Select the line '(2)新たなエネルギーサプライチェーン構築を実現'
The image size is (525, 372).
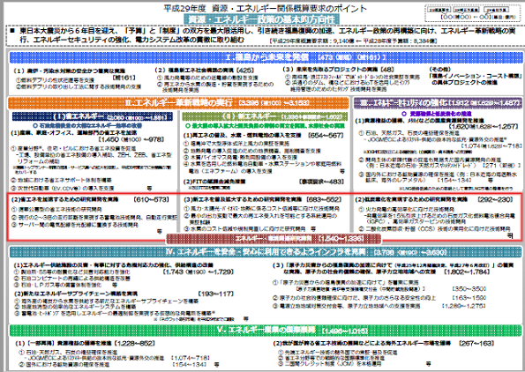point(76,294)
